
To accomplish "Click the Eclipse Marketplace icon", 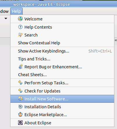I will (x=20, y=114).
